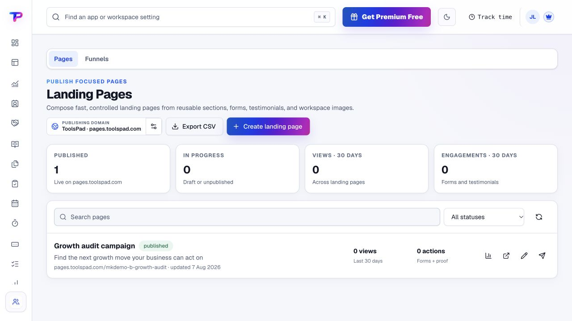
Task: Click the Published stat card
Action: click(109, 169)
